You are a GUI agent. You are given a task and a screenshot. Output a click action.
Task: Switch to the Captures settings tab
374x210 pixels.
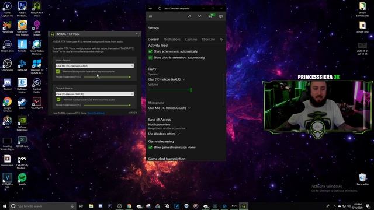tap(191, 39)
